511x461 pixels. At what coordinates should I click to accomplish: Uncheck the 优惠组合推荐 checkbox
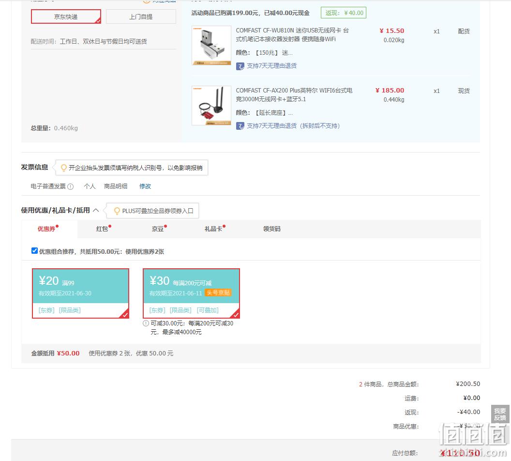tap(34, 251)
